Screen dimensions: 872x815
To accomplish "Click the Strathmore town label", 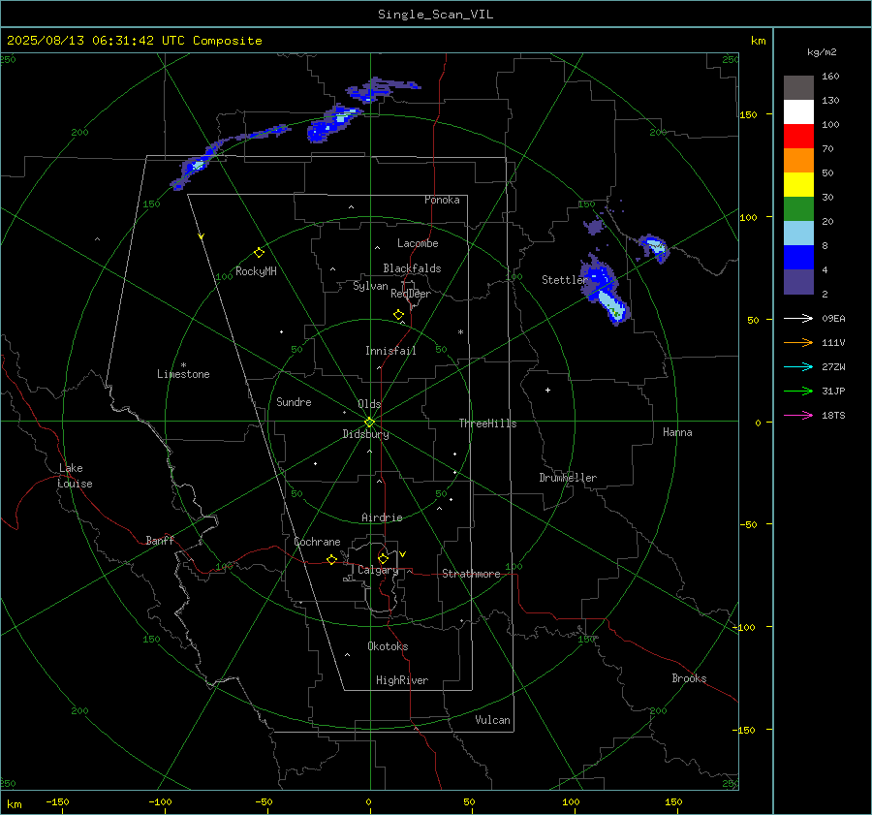I will [x=471, y=574].
